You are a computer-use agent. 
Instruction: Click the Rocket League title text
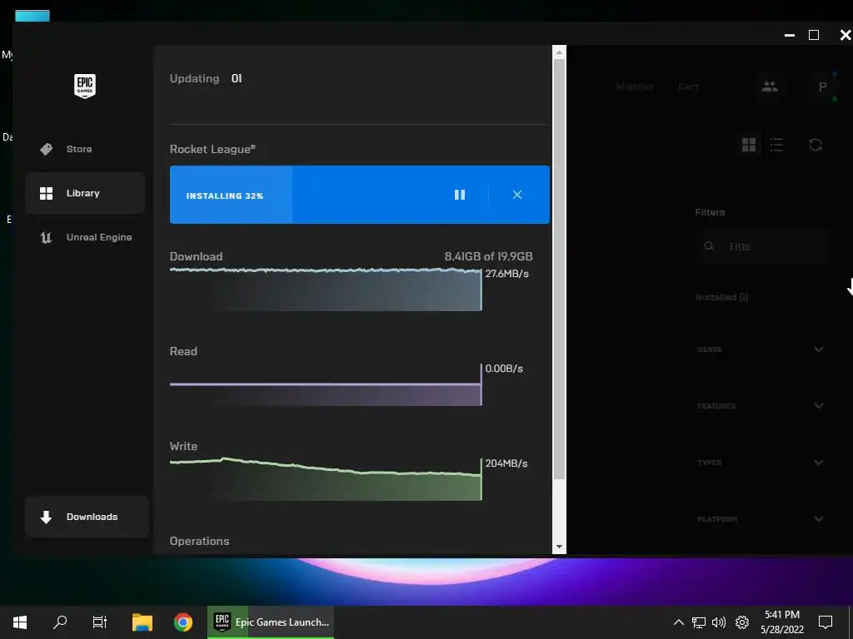tap(212, 149)
